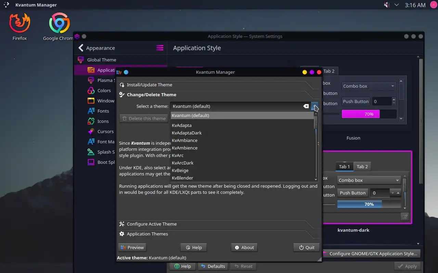
Task: Open About dialog in Kvantum Manager
Action: [x=244, y=247]
